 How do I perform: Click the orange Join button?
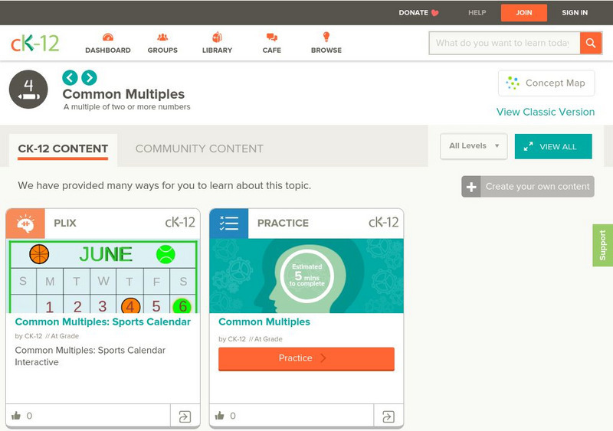coord(524,12)
